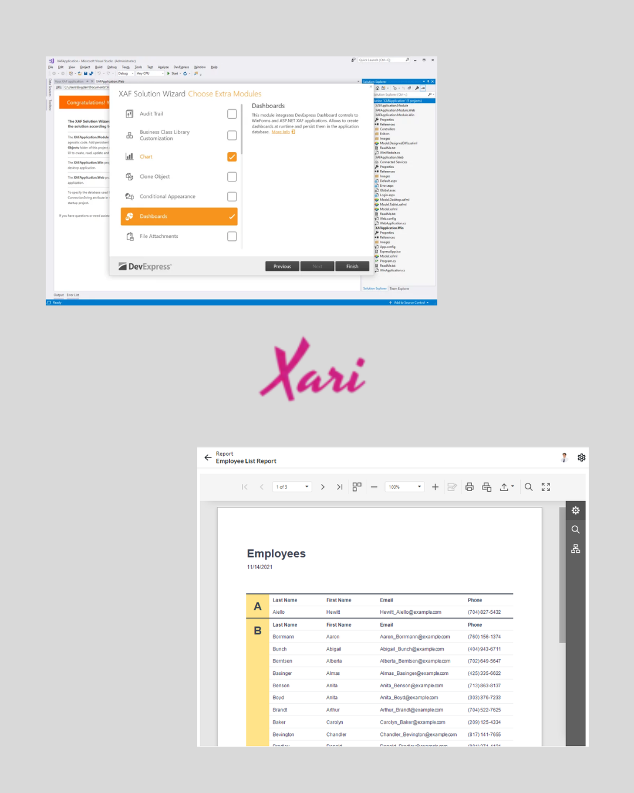Screen dimensions: 634x793
Task: Print the current report page
Action: 487,487
